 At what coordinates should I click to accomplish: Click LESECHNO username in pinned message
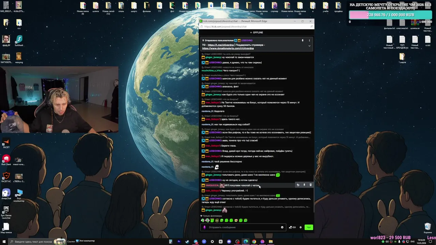(x=247, y=40)
